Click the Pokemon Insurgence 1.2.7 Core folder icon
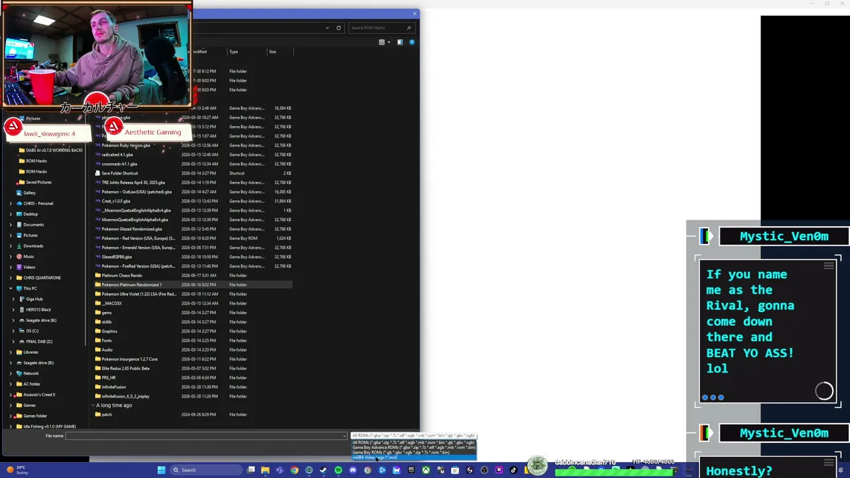Screen dimensions: 850x478 98,359
